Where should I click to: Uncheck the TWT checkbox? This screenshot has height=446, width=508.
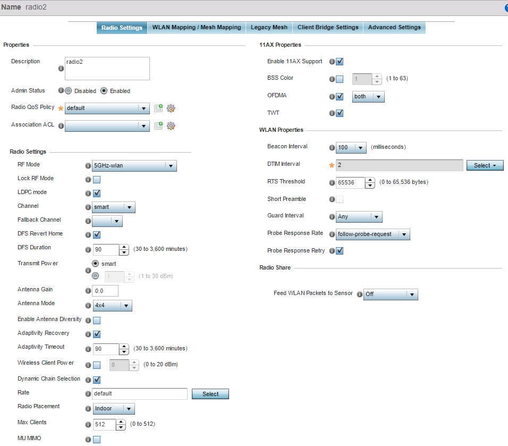pyautogui.click(x=340, y=113)
